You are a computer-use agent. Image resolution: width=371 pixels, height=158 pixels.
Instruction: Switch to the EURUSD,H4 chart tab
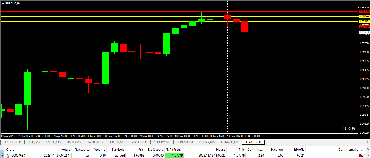click(184, 142)
